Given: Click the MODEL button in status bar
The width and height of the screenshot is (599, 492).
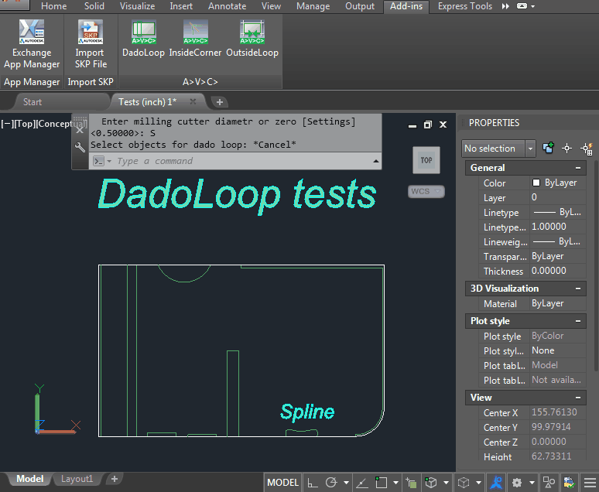Looking at the screenshot, I should pos(282,483).
